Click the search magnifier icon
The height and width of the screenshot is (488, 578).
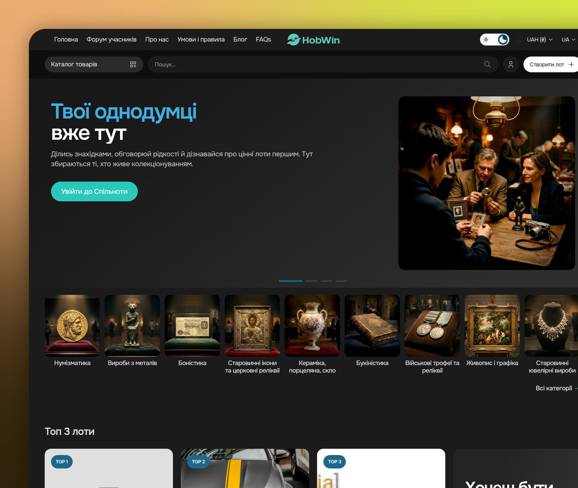pos(487,65)
